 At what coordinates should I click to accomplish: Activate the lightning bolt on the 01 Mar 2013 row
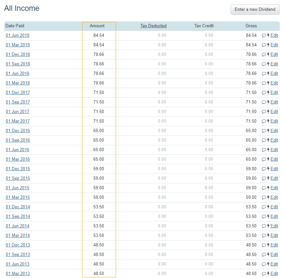pyautogui.click(x=268, y=273)
